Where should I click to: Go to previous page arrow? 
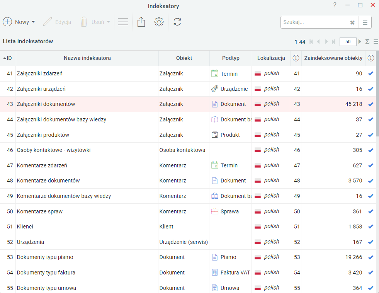point(319,42)
